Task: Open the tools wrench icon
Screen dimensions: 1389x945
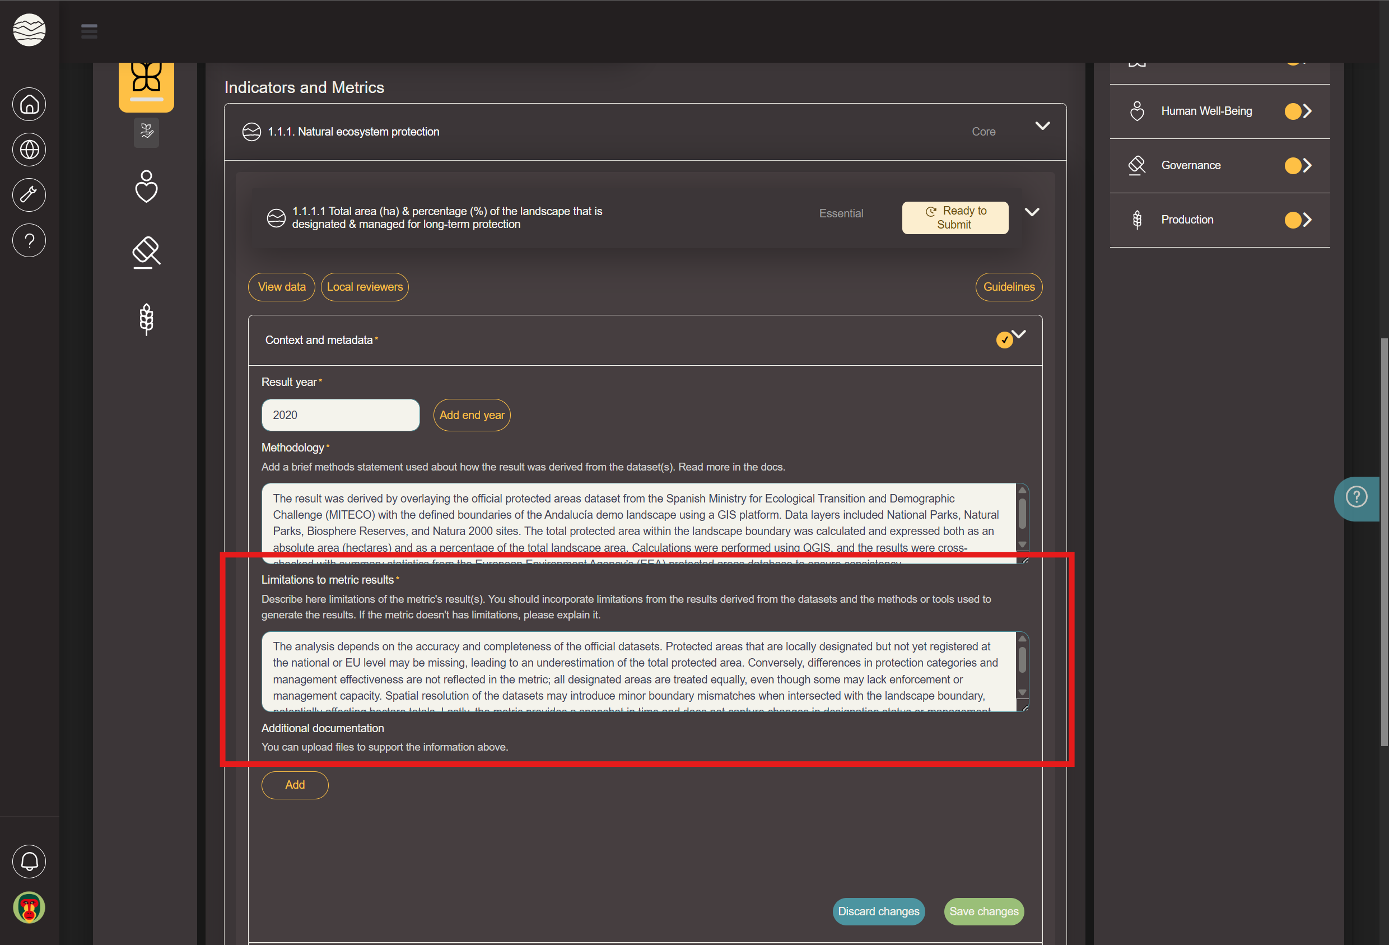Action: click(x=29, y=195)
